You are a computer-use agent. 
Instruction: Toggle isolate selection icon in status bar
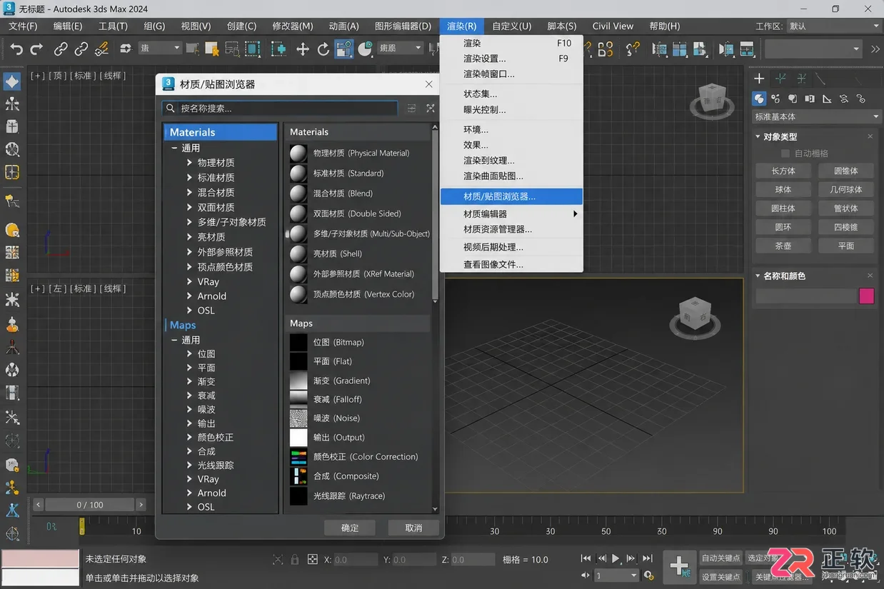[x=278, y=559]
